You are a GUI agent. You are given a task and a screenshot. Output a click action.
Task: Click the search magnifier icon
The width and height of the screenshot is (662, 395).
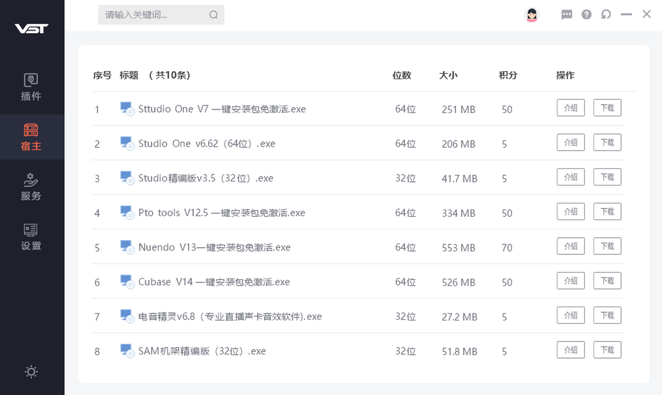213,15
